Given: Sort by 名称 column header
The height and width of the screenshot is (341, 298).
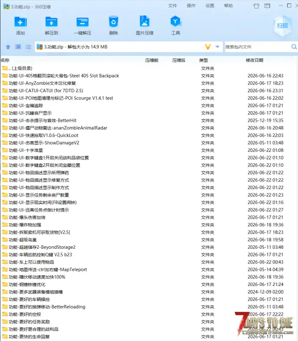Looking at the screenshot, I should 5,60.
